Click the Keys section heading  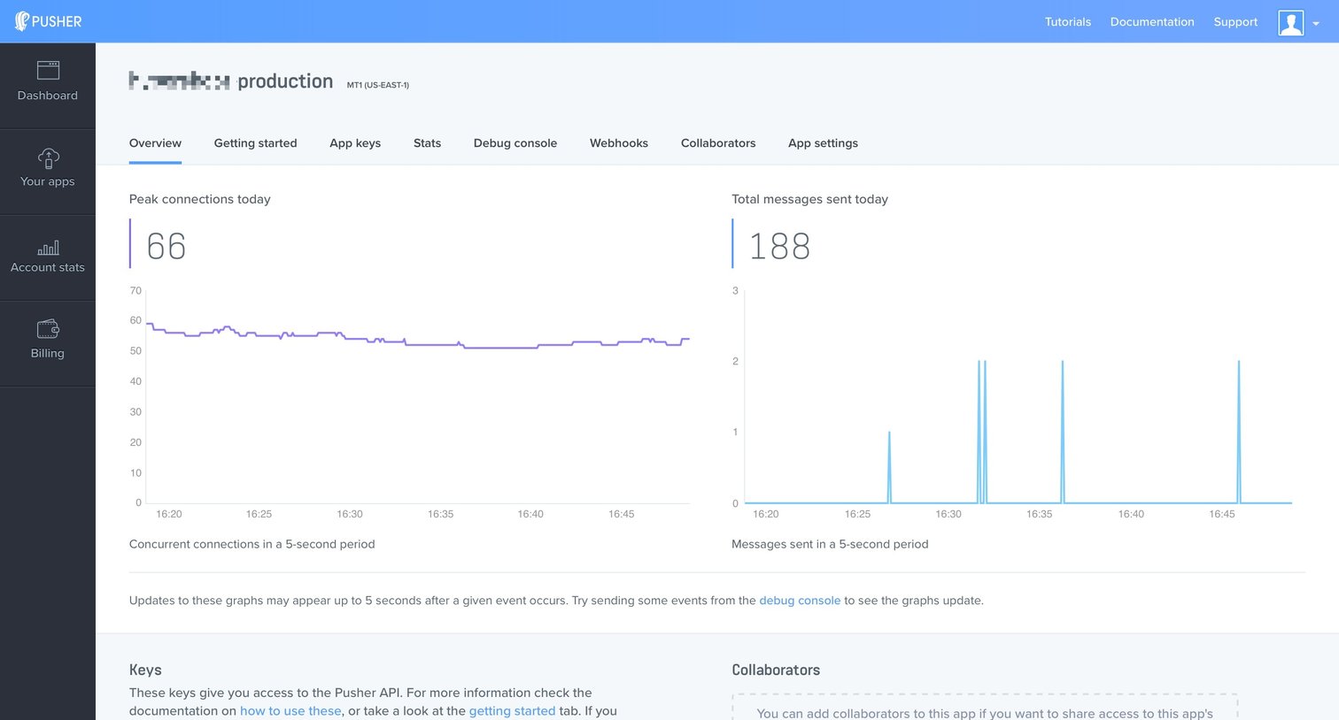[x=145, y=670]
